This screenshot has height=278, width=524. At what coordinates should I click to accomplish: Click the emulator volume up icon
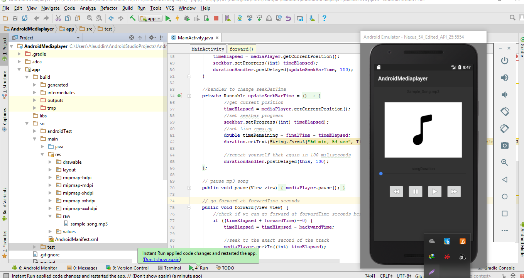504,78
